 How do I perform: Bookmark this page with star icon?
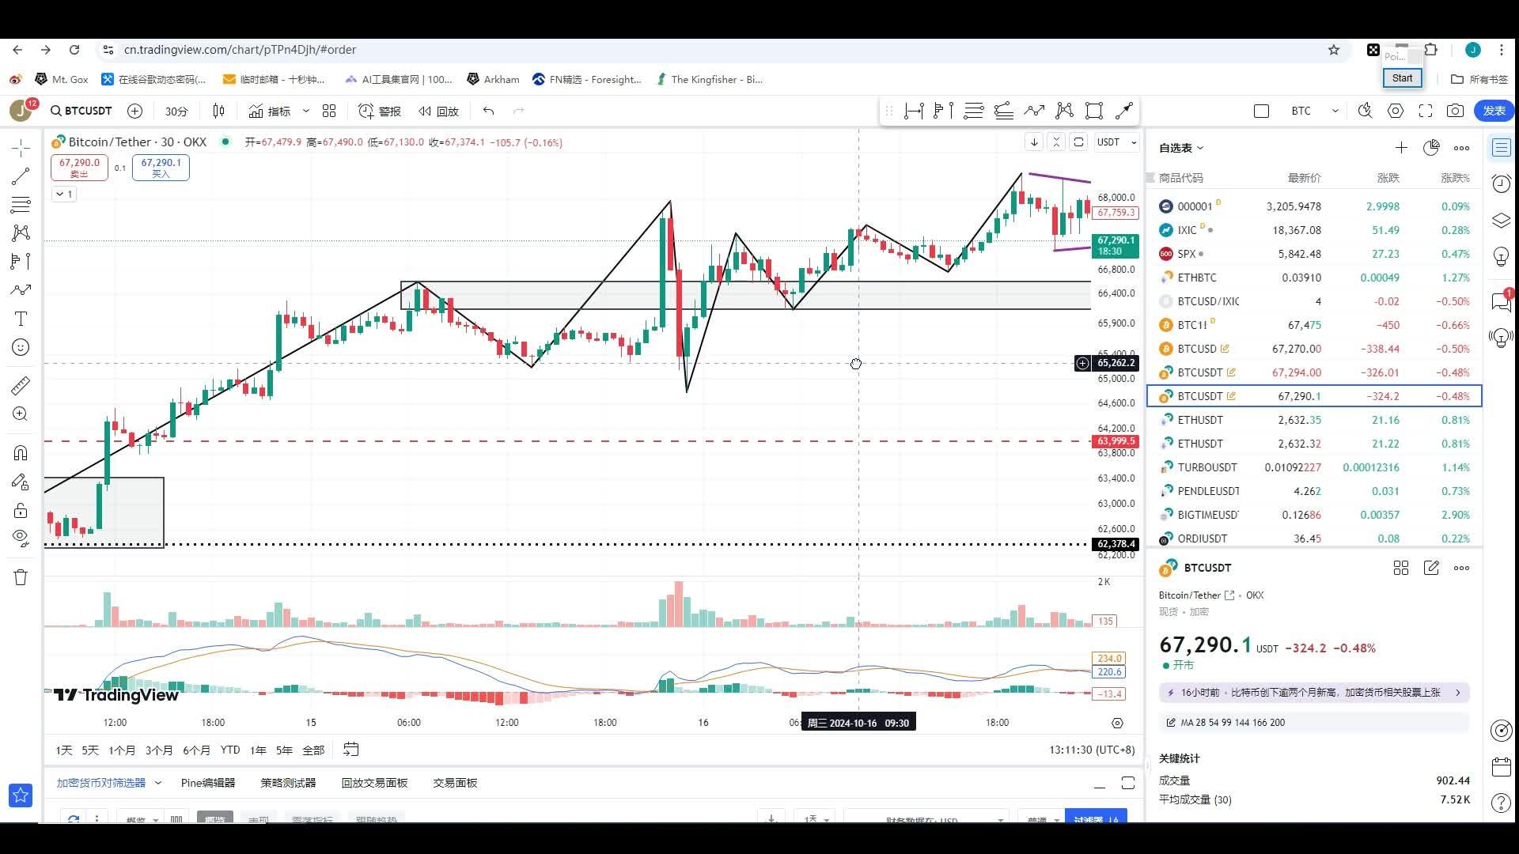(1334, 50)
